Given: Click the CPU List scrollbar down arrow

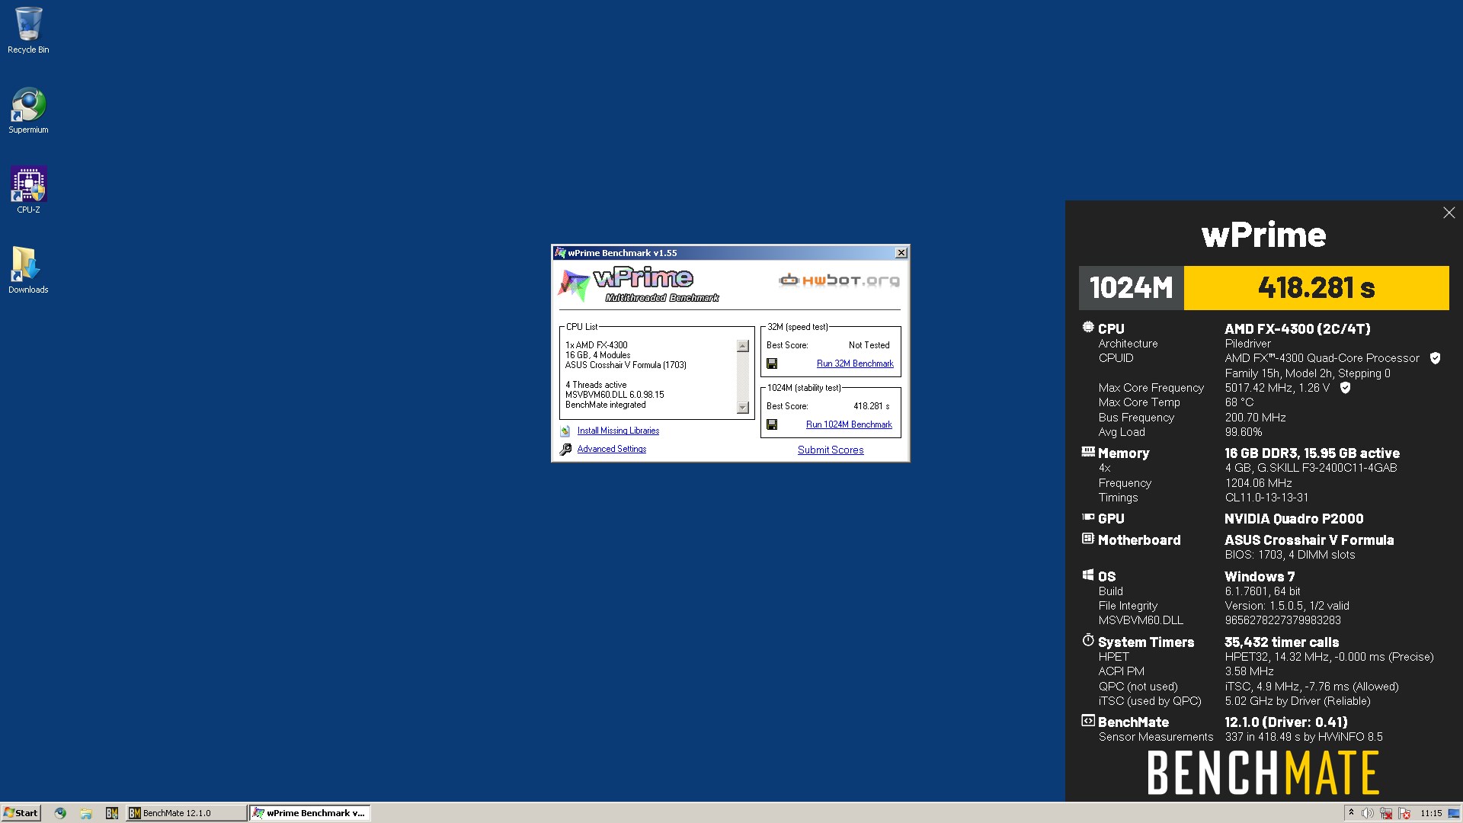Looking at the screenshot, I should (x=743, y=408).
